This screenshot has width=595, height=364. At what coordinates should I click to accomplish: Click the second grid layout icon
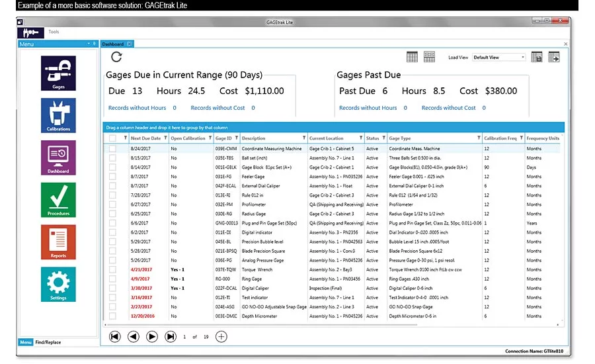point(429,57)
